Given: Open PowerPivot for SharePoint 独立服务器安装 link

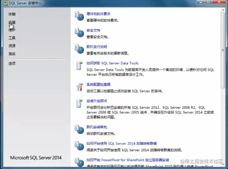Looking at the screenshot, I should (x=128, y=160).
